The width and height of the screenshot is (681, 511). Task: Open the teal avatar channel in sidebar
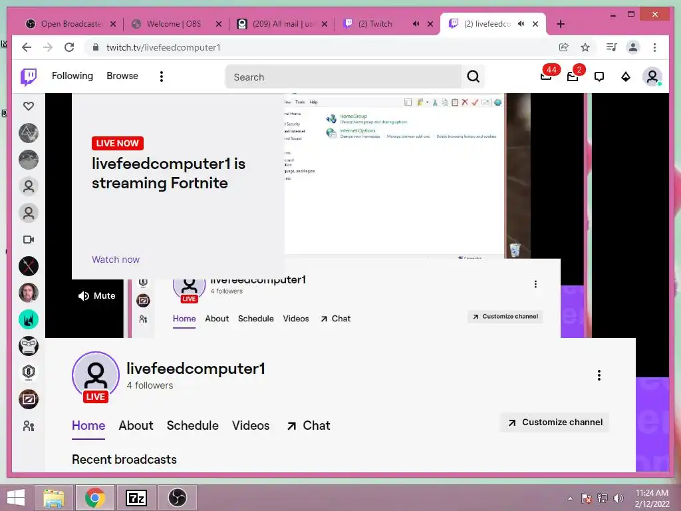point(29,319)
